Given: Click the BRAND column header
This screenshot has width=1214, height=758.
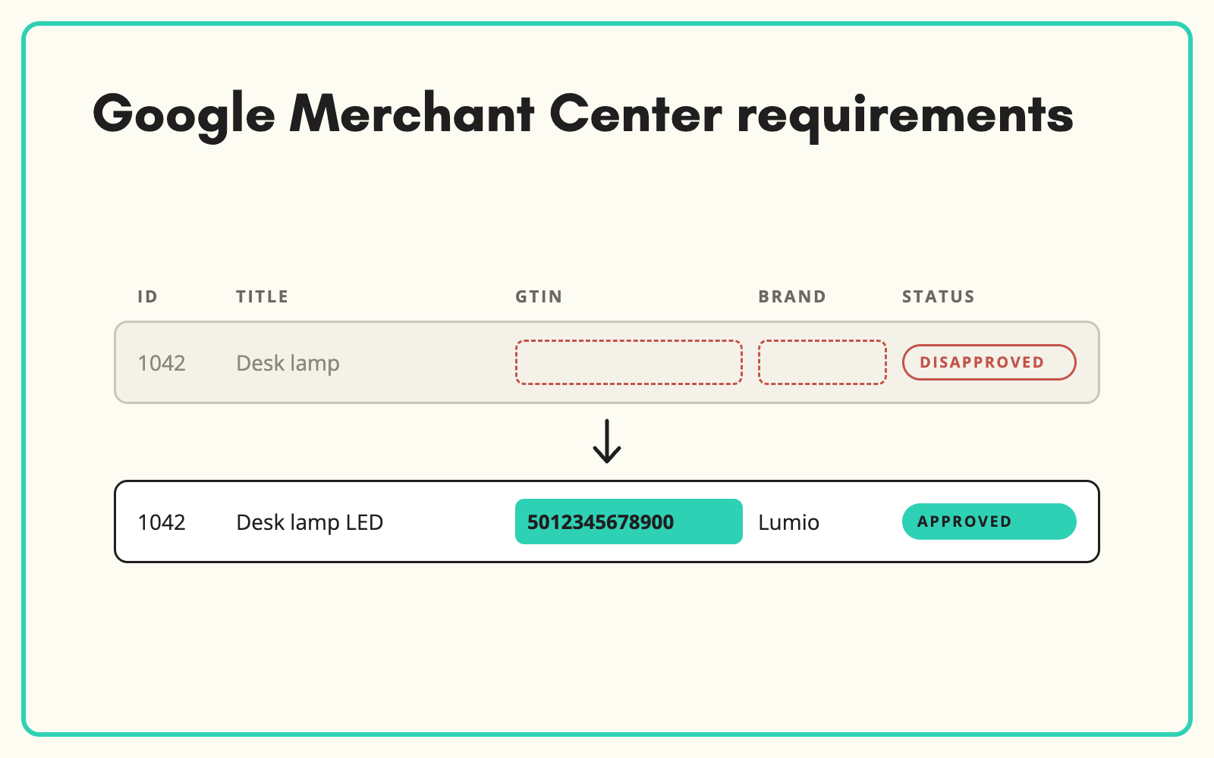Looking at the screenshot, I should [x=792, y=296].
